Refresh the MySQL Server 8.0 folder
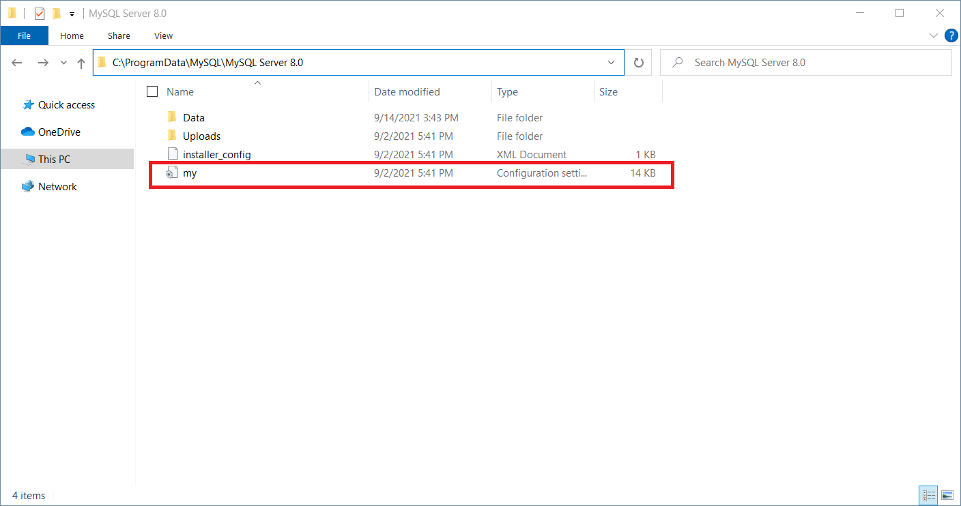 pos(639,63)
